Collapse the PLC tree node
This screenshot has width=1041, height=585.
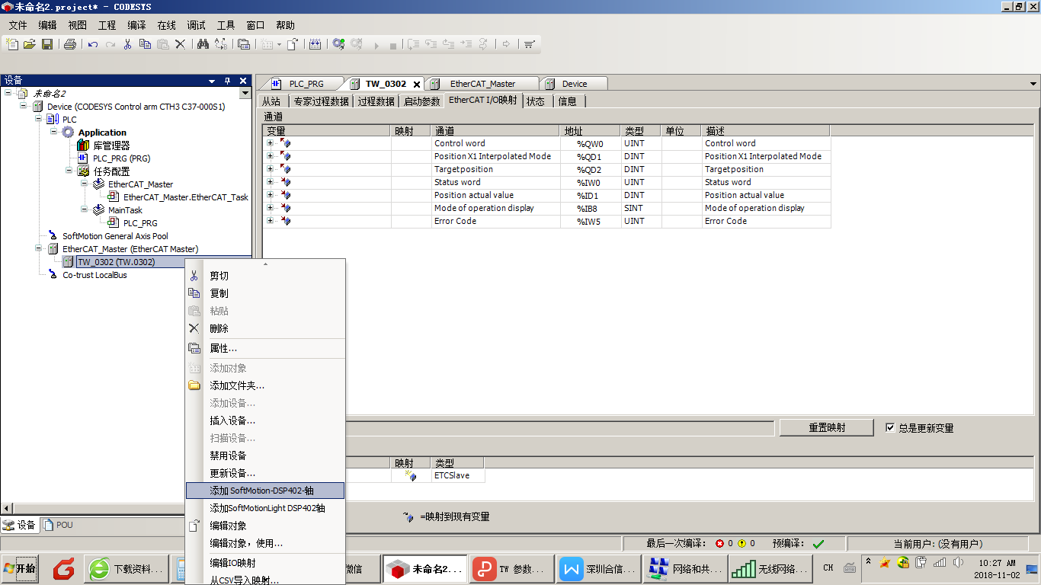click(39, 120)
